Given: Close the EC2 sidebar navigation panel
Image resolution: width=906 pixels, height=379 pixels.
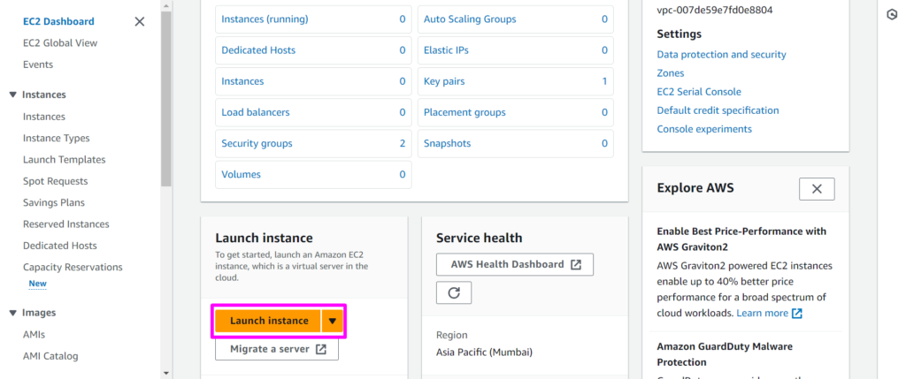Looking at the screenshot, I should (x=139, y=21).
